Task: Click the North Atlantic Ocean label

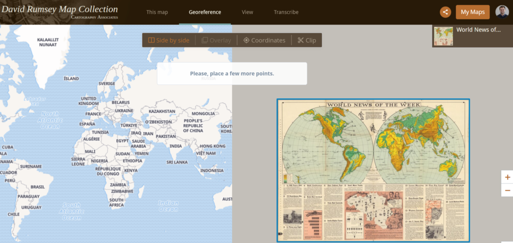Action: (x=51, y=120)
